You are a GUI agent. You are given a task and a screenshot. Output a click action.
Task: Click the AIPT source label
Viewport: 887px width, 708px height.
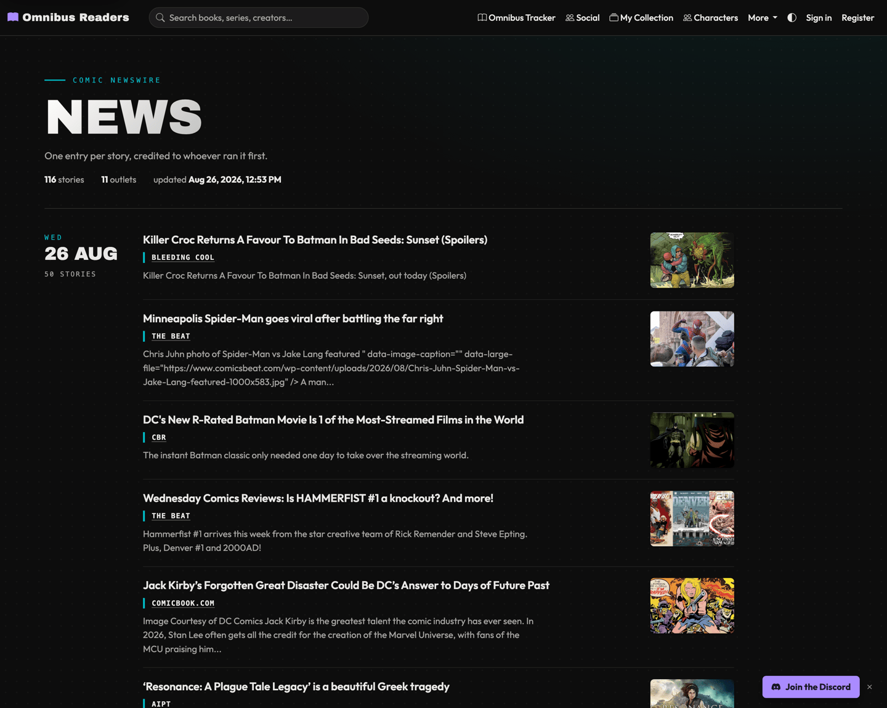[x=161, y=704]
